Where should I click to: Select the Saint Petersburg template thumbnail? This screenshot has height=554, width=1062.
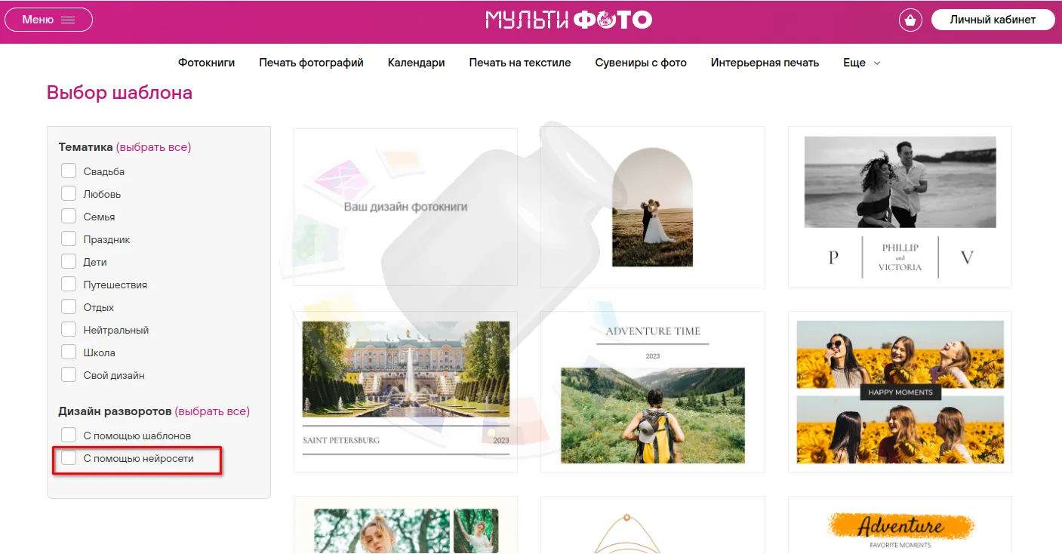click(405, 391)
